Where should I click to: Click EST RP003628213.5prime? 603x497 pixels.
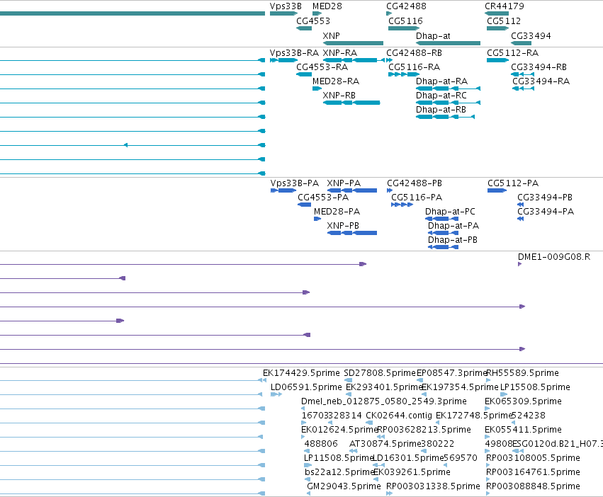point(424,429)
